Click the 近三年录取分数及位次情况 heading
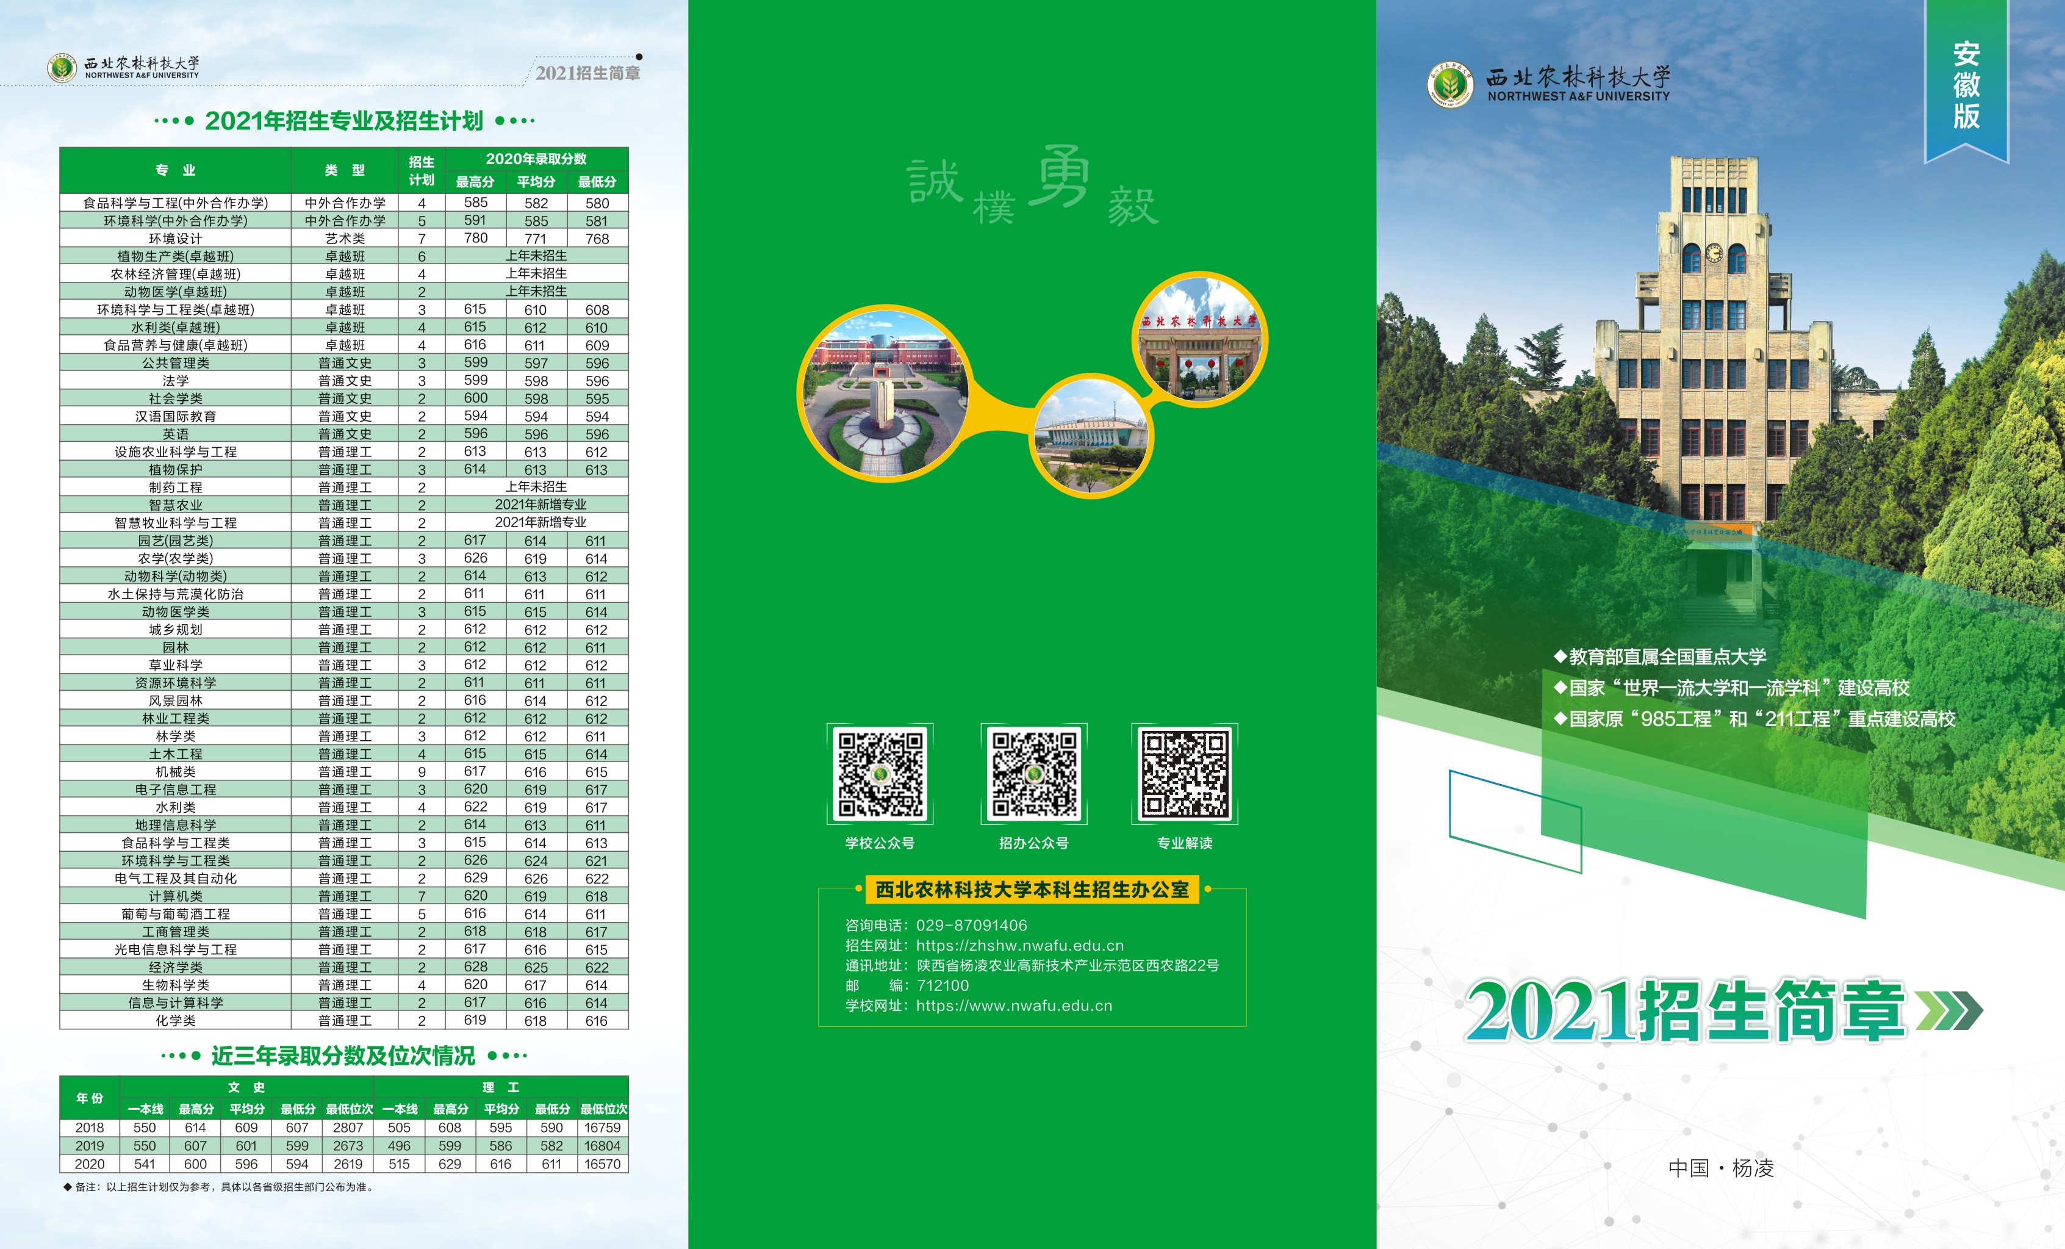 (x=343, y=1056)
